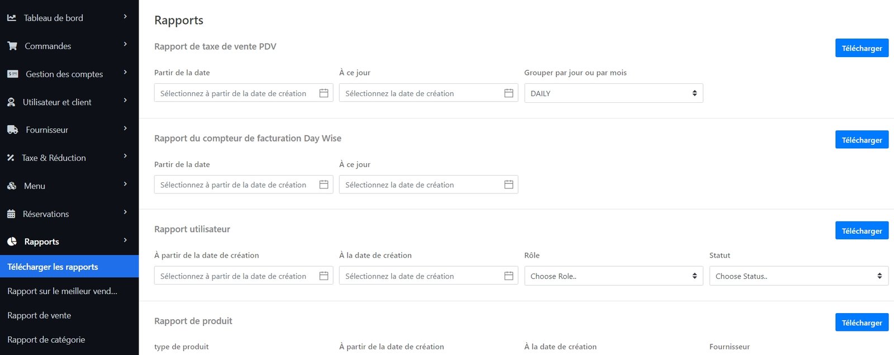Click the Commandes shopping cart icon
Viewport: 894px width, 355px height.
pyautogui.click(x=12, y=46)
